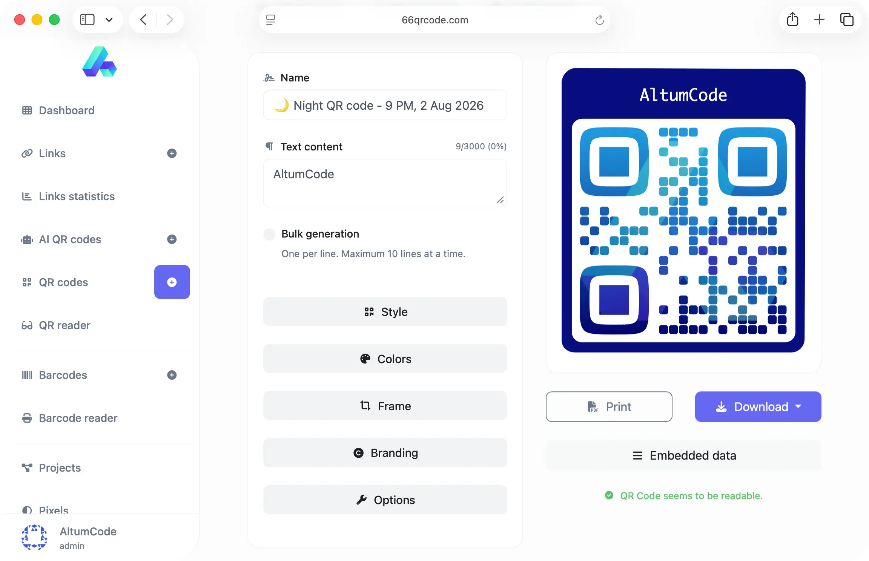Expand the Options section
Image resolution: width=869 pixels, height=561 pixels.
[385, 500]
